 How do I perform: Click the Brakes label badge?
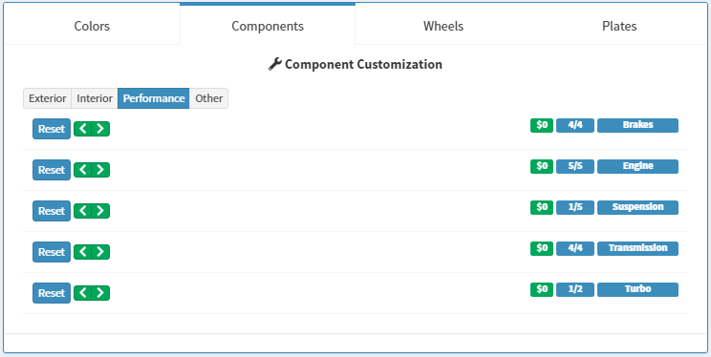(637, 125)
